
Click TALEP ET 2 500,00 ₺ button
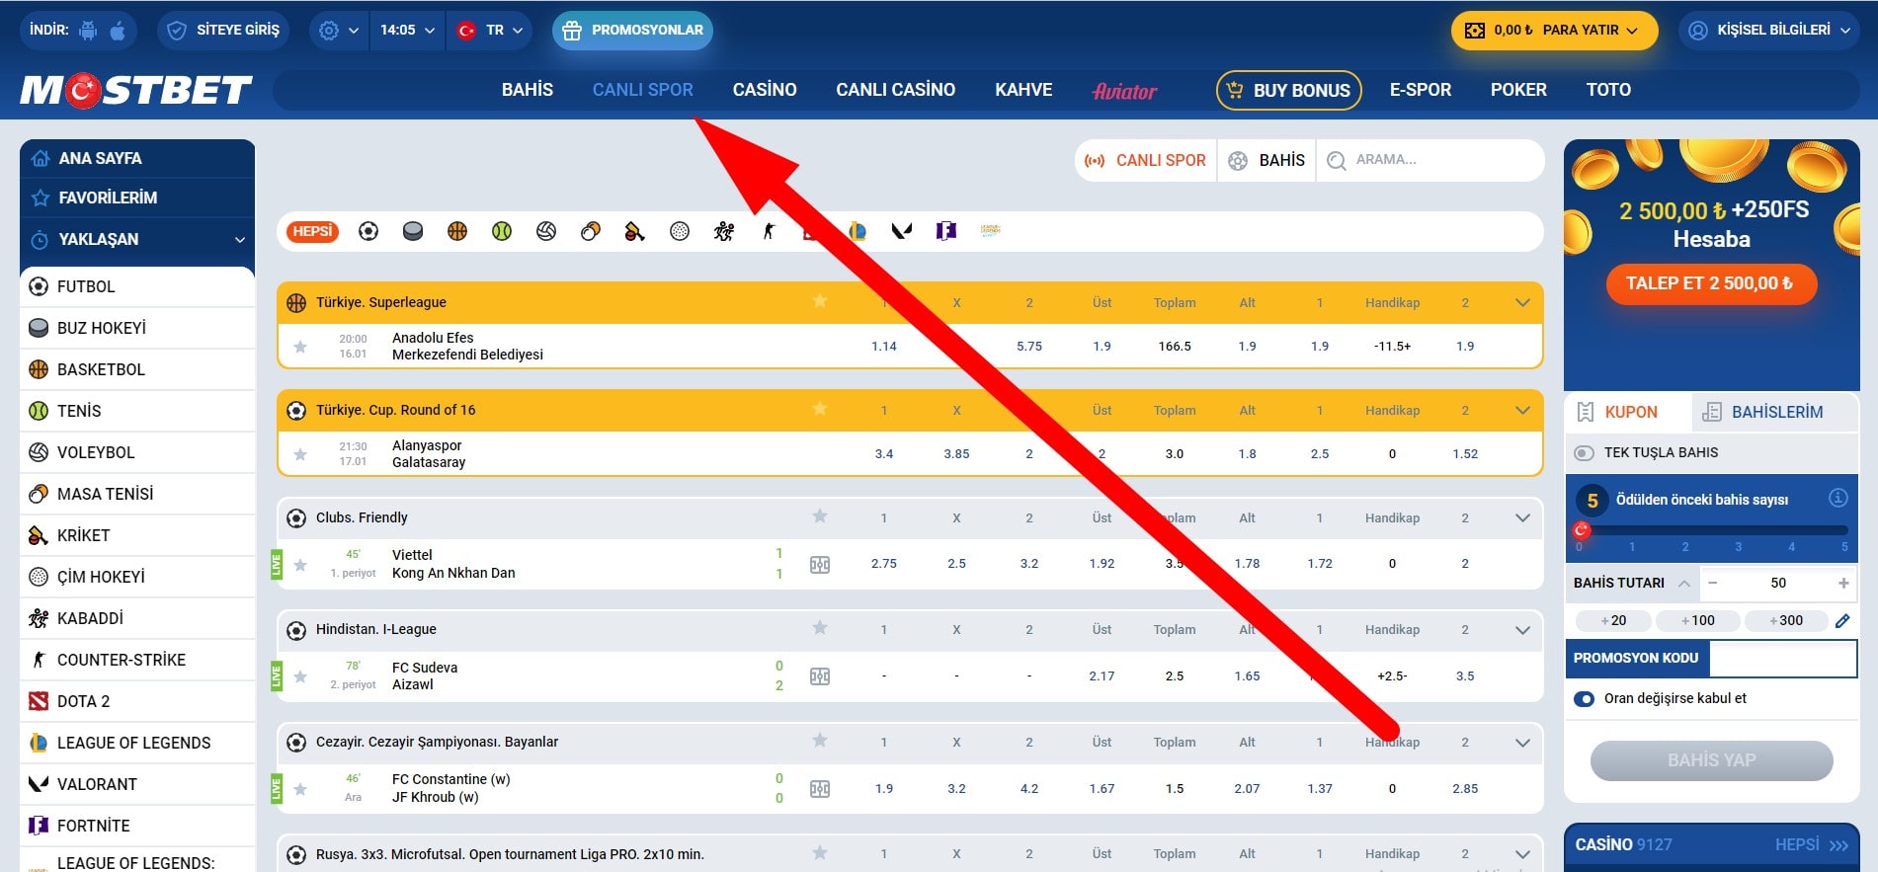1711,283
